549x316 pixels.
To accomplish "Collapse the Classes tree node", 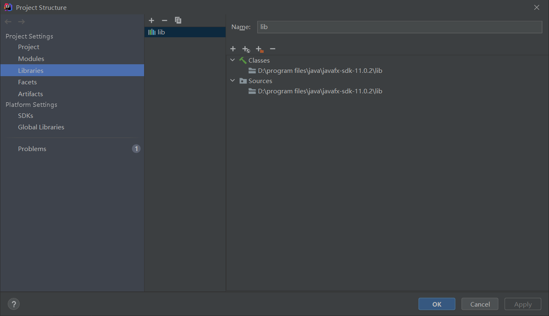I will click(233, 60).
